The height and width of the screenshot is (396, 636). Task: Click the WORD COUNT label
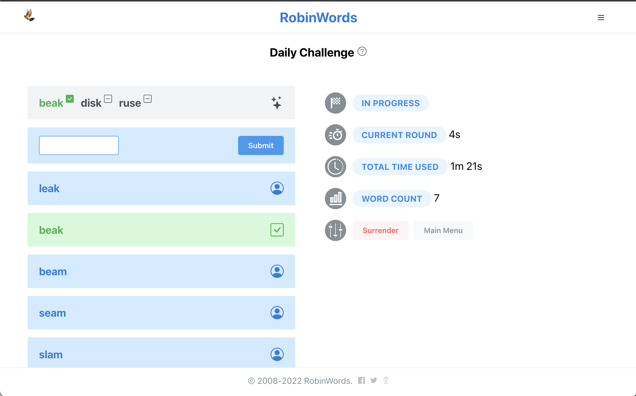click(x=392, y=199)
